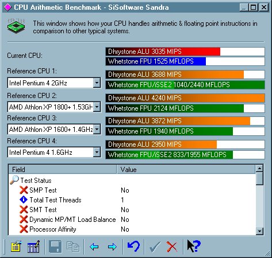Click the yellow clipboard options icon
This screenshot has height=258, width=272.
(x=16, y=247)
